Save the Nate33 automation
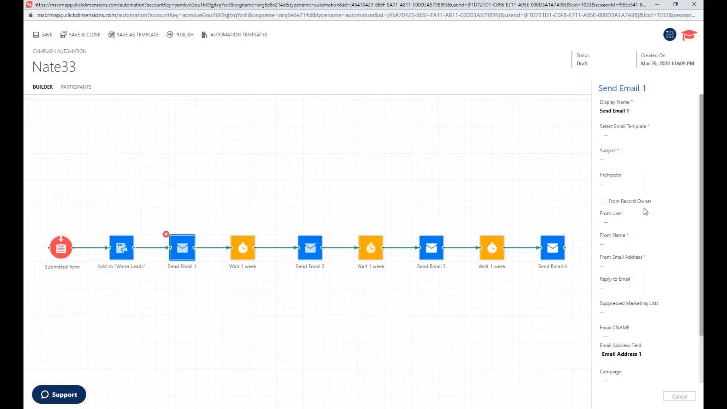This screenshot has width=727, height=409. [42, 34]
